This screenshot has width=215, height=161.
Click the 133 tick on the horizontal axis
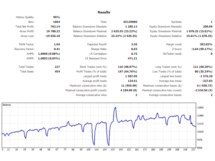point(112,150)
